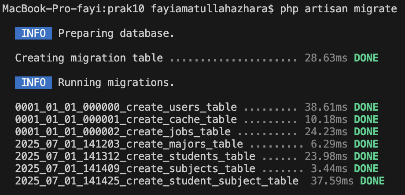Click the create_jobs_table migration name
This screenshot has height=195, width=405.
(x=123, y=132)
